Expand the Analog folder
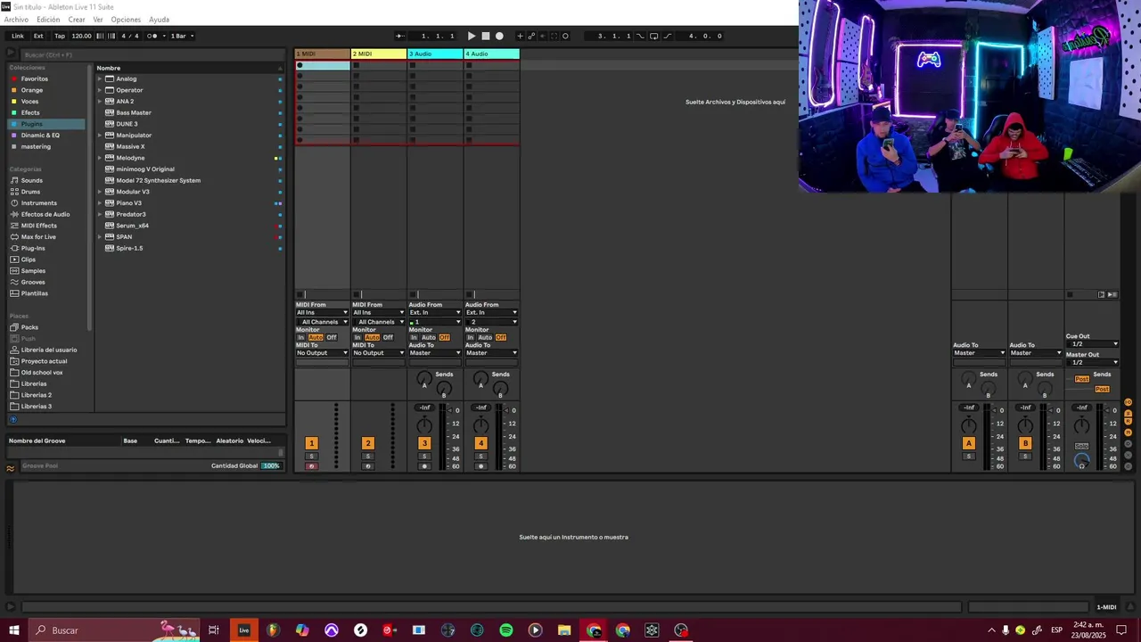This screenshot has height=642, width=1141. 100,78
